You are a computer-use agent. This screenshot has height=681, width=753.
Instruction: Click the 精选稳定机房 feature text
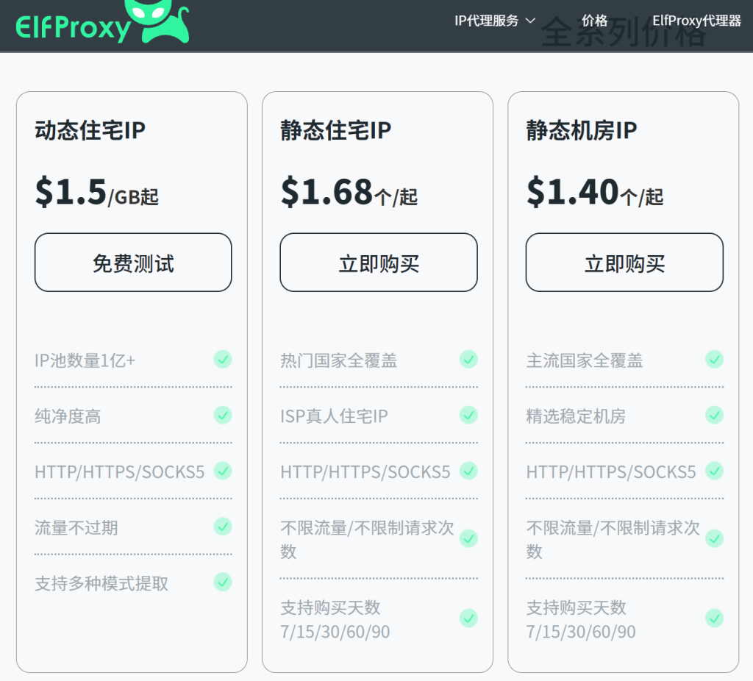coord(576,416)
